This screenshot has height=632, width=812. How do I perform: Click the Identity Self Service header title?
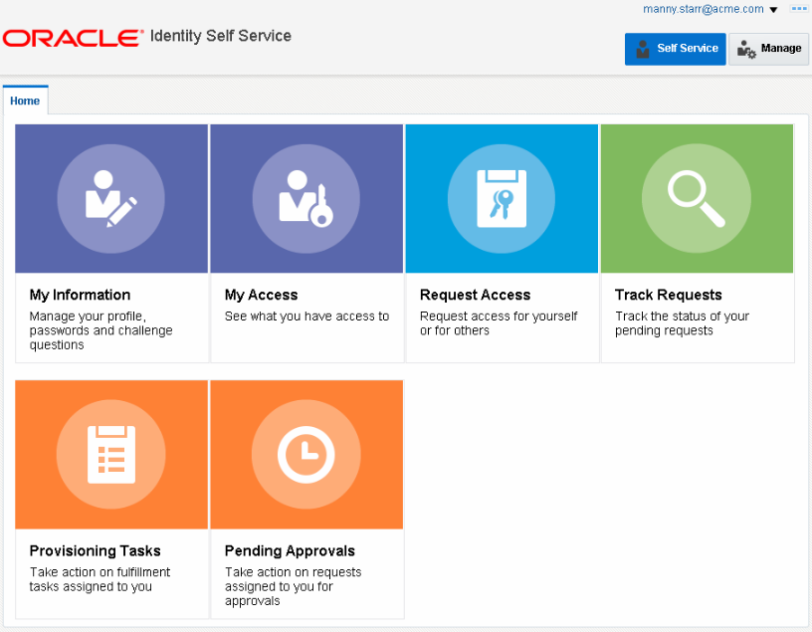point(220,36)
